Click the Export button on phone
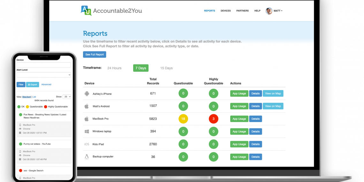The height and width of the screenshot is (182, 364). (x=33, y=85)
